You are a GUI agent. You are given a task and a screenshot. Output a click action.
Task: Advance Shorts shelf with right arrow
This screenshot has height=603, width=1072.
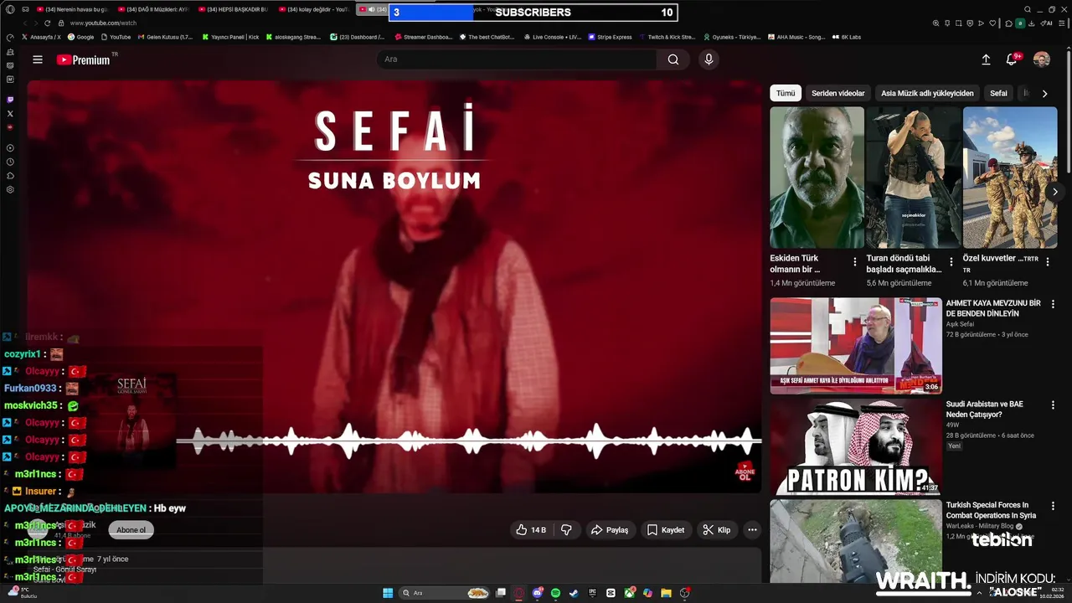click(1054, 192)
